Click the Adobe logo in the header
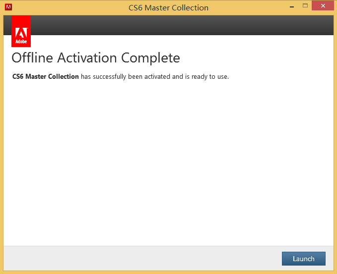 (21, 31)
